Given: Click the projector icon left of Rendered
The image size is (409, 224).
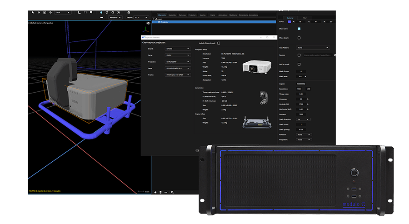Looking at the screenshot, I should (x=102, y=17).
